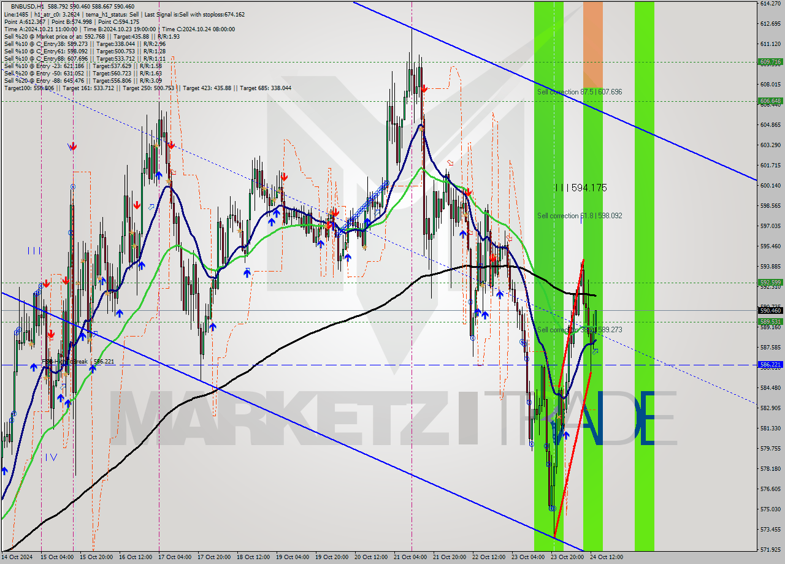Click price axis value 575.030
The height and width of the screenshot is (564, 785).
(770, 509)
